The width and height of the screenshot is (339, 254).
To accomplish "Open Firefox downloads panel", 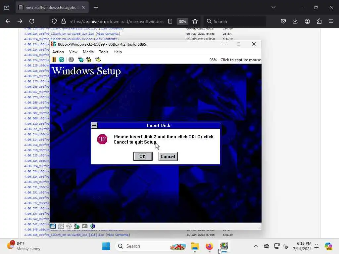I will (295, 21).
